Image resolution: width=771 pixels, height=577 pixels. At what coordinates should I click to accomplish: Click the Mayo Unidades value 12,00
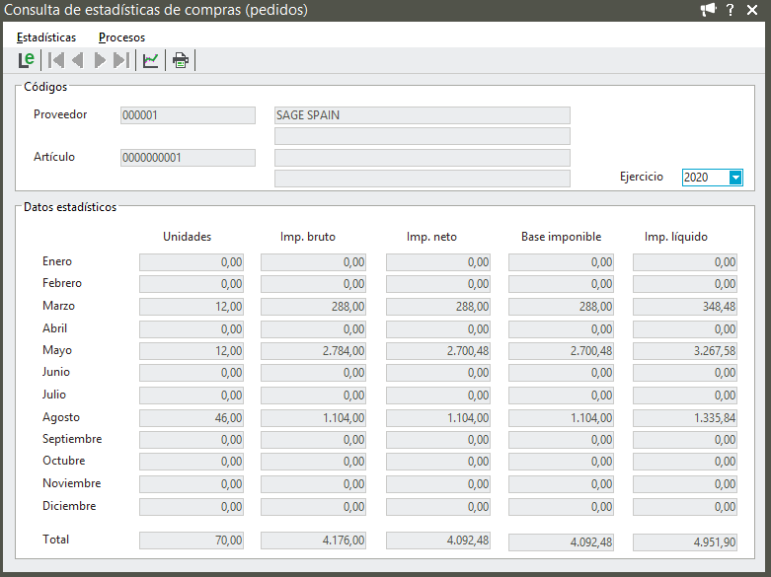click(x=192, y=351)
